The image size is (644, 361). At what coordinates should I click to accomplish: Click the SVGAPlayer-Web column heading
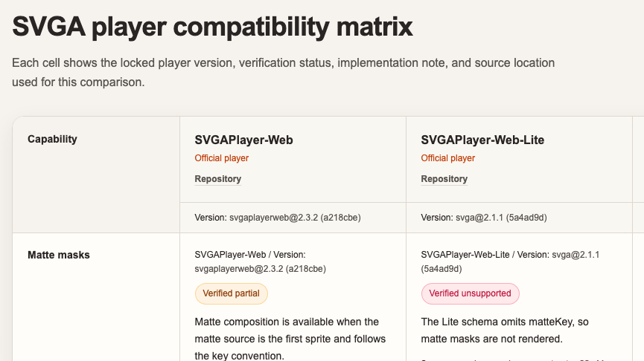coord(243,140)
